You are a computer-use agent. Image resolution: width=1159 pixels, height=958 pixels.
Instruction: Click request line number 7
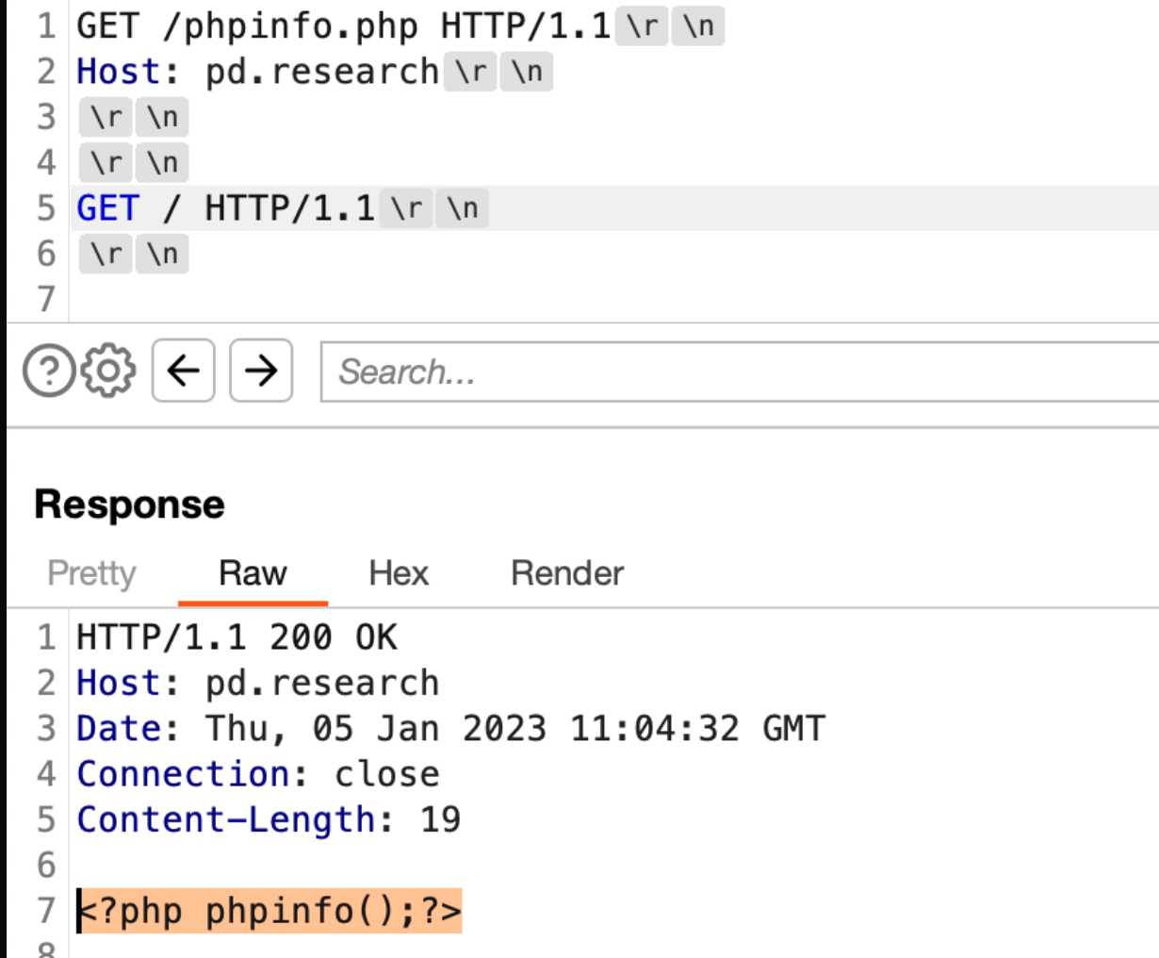46,299
